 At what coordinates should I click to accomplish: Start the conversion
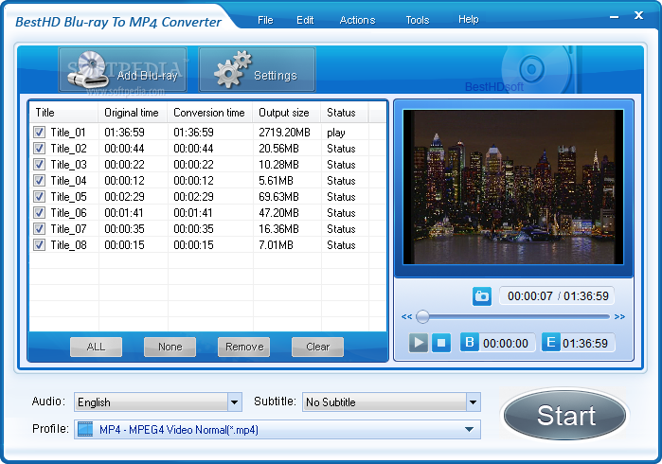point(564,415)
